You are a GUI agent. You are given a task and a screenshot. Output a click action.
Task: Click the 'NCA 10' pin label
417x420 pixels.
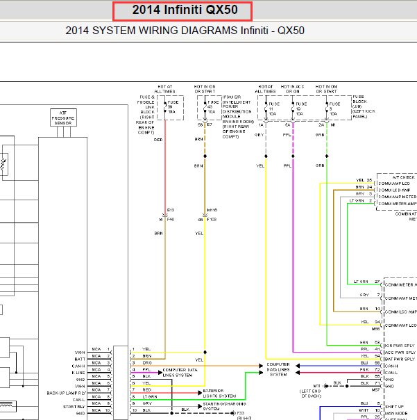click(101, 410)
